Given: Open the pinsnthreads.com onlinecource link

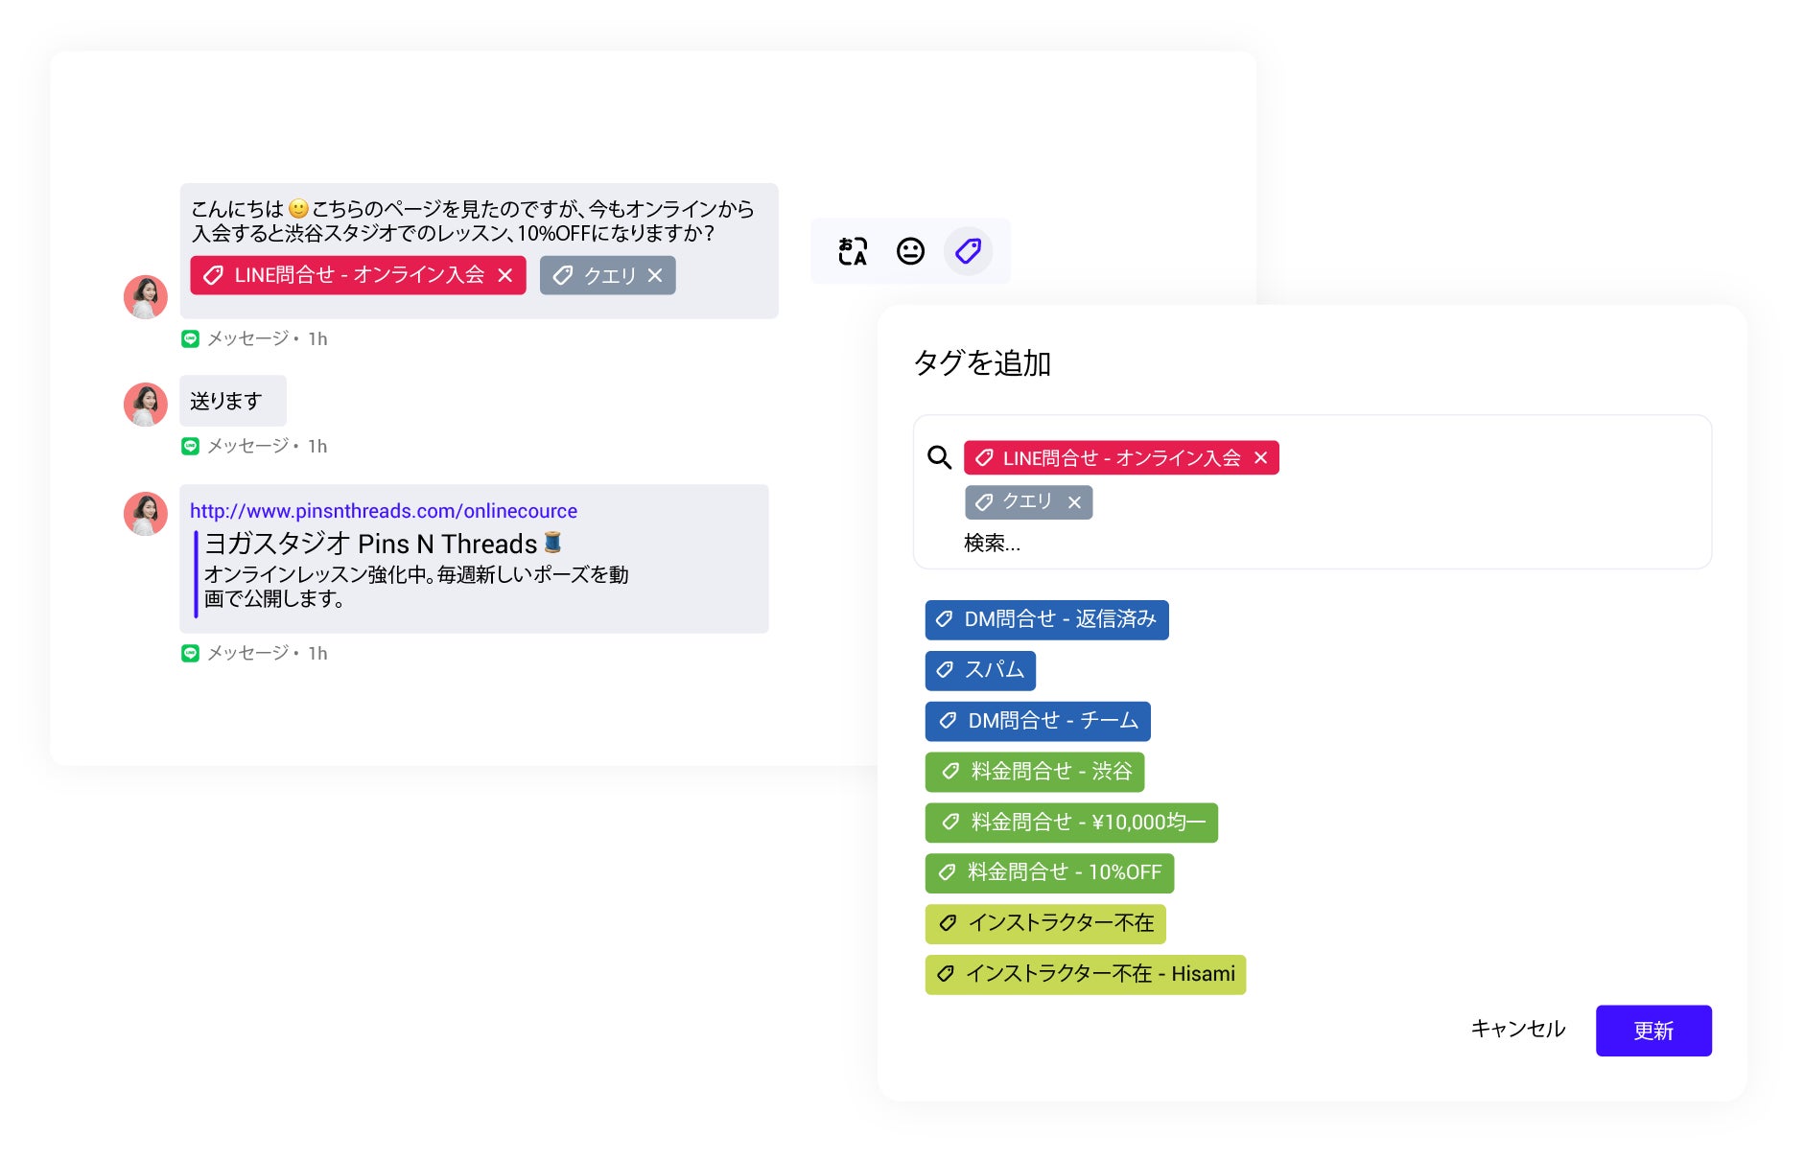Looking at the screenshot, I should click(384, 511).
